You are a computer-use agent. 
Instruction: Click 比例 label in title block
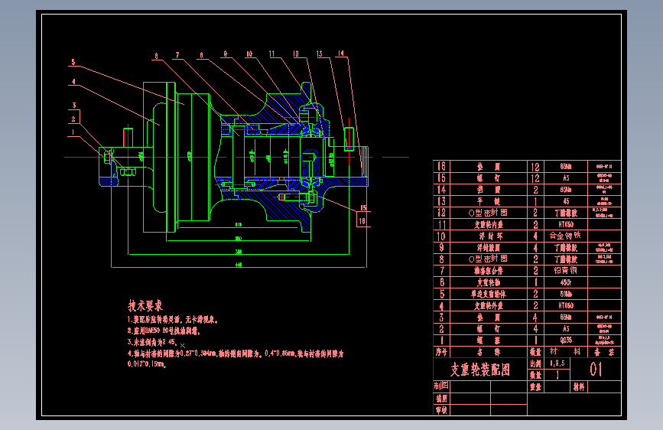535,363
